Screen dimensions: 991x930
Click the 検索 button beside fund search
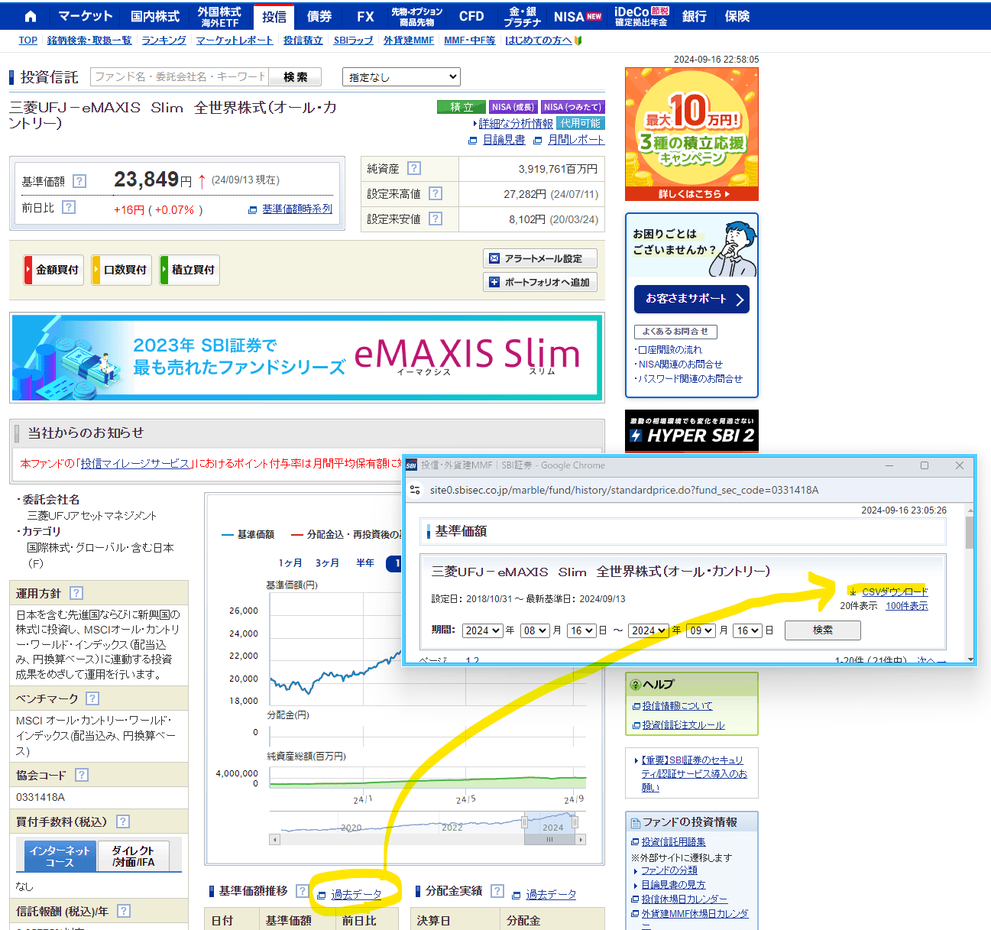295,77
